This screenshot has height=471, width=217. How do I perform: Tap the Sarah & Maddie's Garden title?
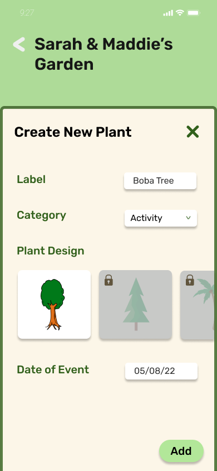(103, 54)
